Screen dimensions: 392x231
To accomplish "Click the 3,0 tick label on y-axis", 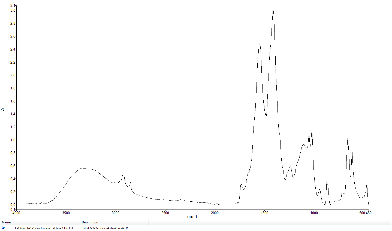I will coord(13,10).
